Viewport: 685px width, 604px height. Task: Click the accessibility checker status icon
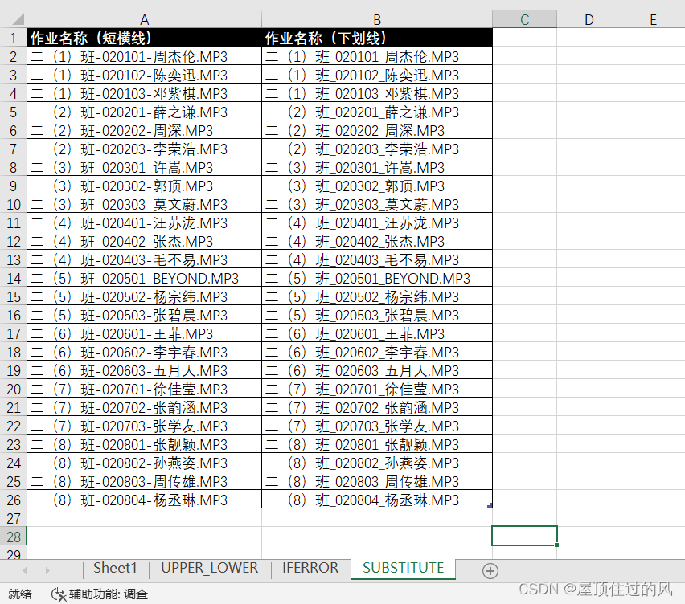coord(59,594)
